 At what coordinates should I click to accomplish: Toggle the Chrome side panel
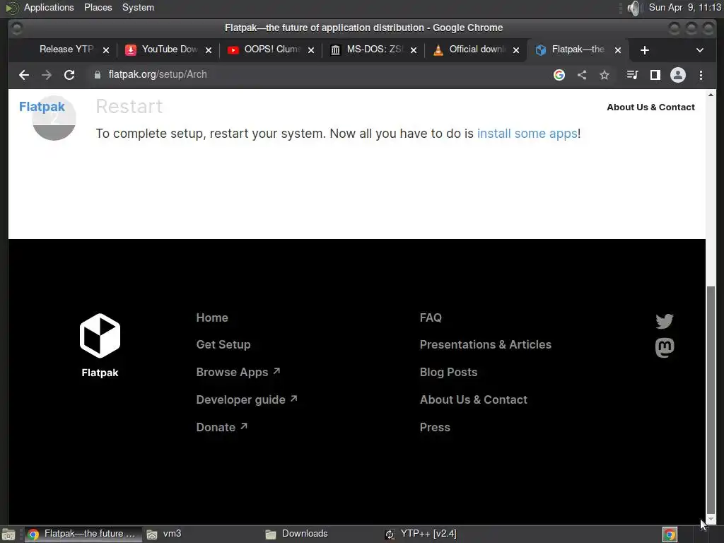coord(655,75)
